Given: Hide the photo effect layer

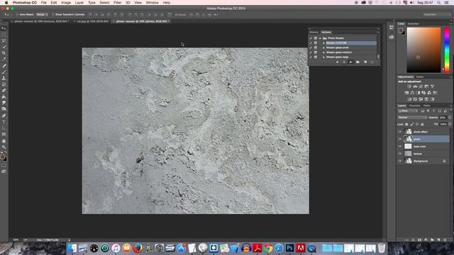Looking at the screenshot, I should pos(400,132).
